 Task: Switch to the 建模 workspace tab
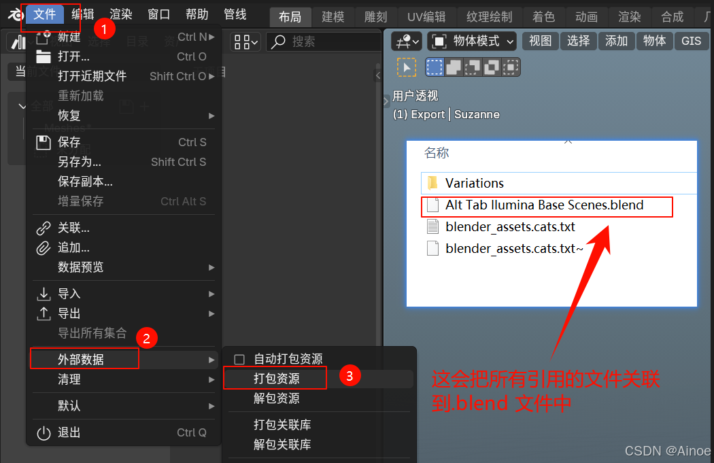(333, 17)
